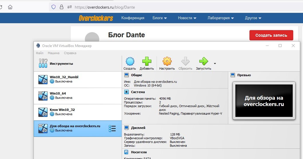Click the padlock site security icon
The width and height of the screenshot is (303, 159).
62,7
